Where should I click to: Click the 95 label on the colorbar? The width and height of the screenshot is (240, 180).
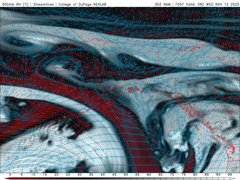point(230,175)
